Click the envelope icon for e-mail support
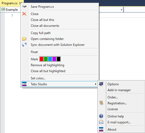Viewport: 145px width, 133px height. coord(101,122)
